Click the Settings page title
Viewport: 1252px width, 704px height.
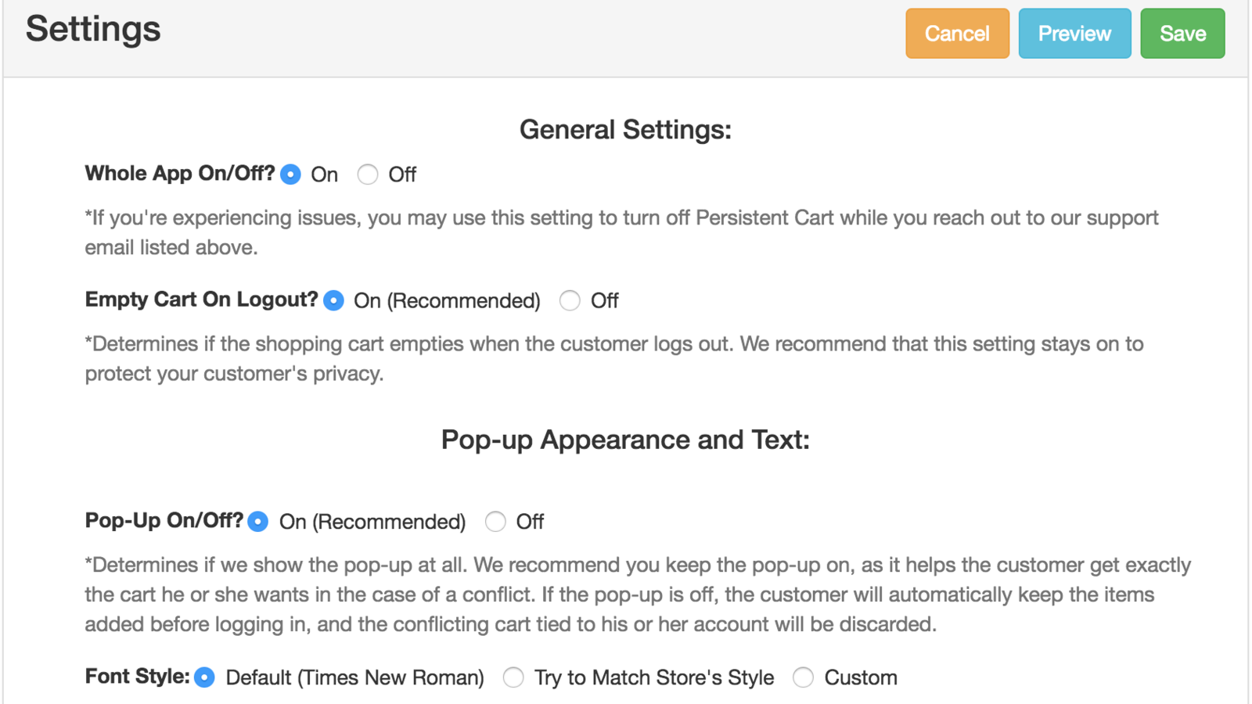point(92,30)
